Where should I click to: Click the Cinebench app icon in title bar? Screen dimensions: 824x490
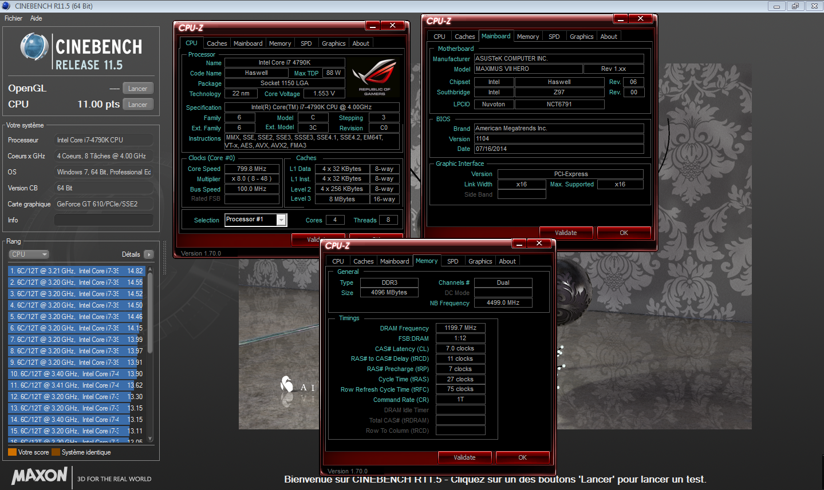[x=6, y=6]
